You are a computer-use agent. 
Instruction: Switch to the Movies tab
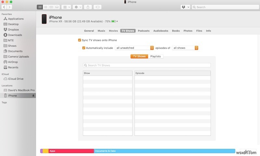coord(113,31)
